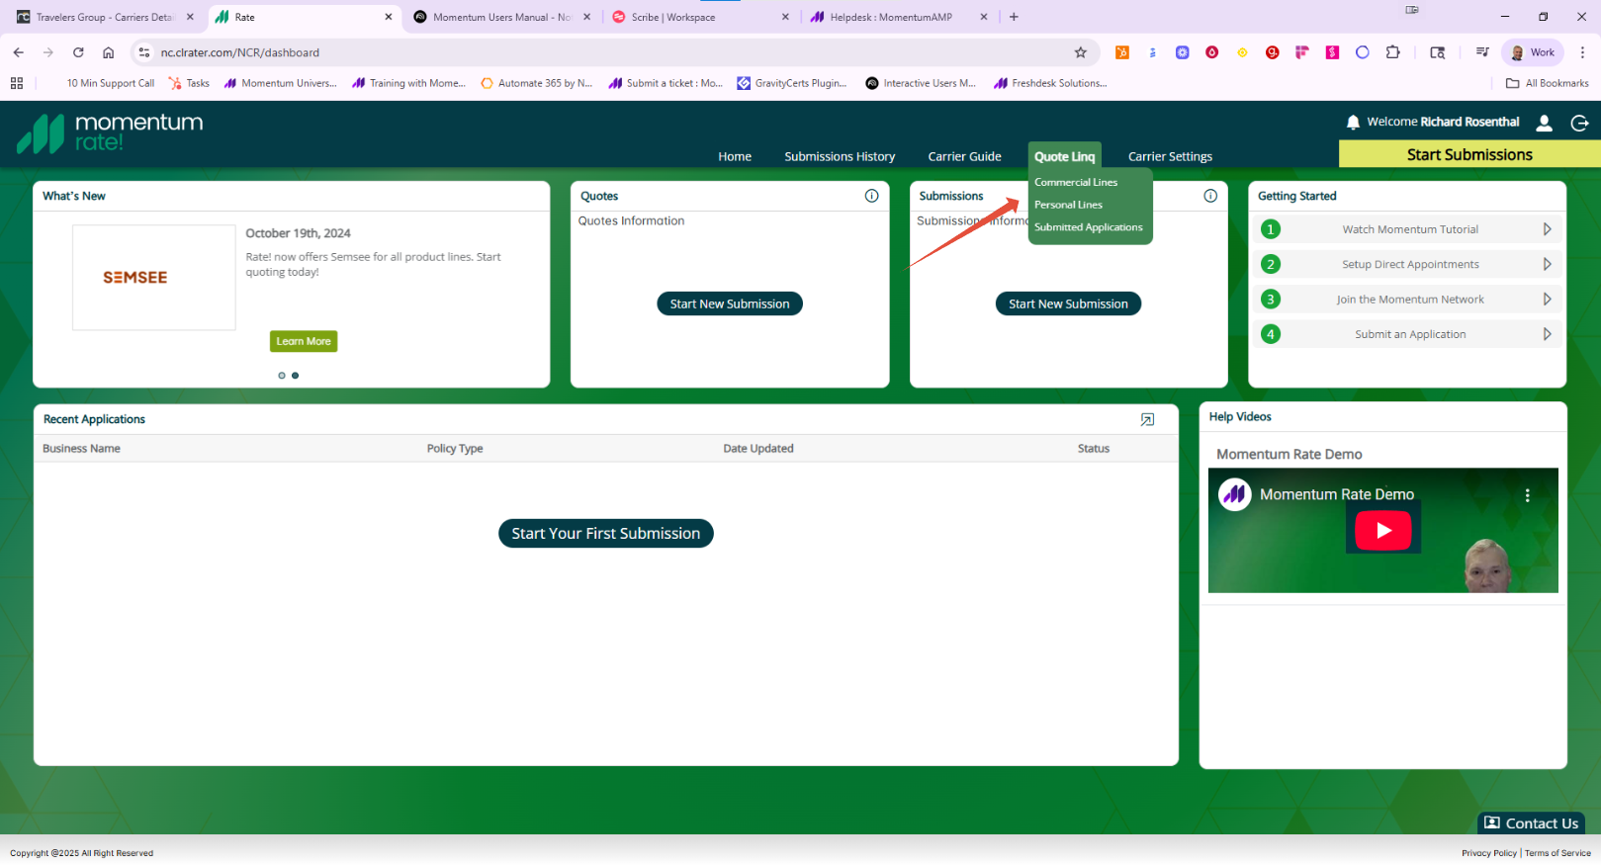The image size is (1601, 866).
Task: Select second carousel dot in What's New
Action: [295, 376]
